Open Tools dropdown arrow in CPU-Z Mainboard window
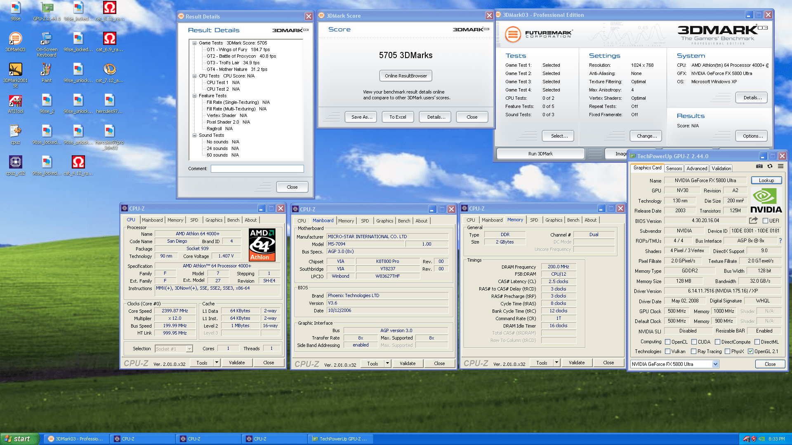 387,363
